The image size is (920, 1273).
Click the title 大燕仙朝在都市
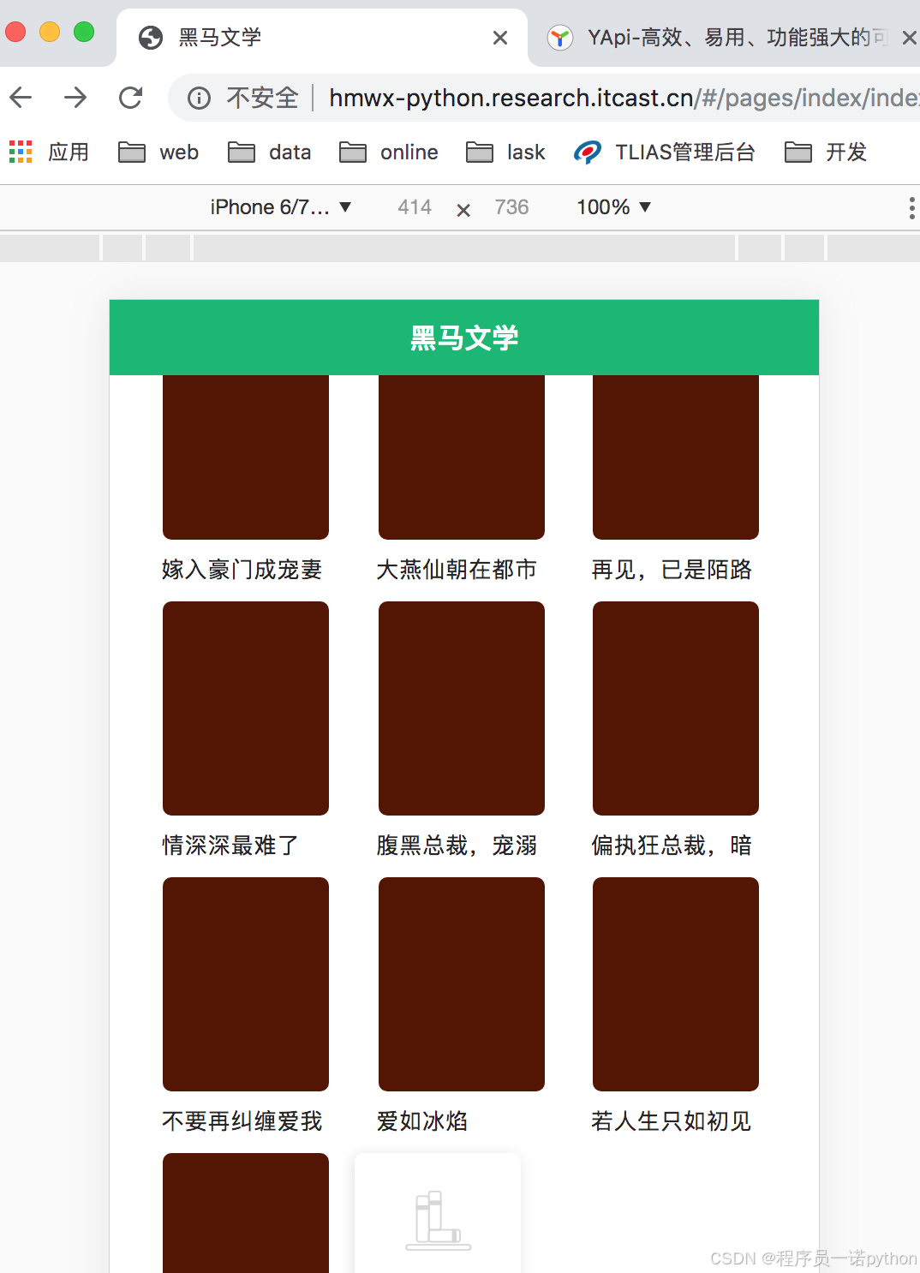point(457,570)
